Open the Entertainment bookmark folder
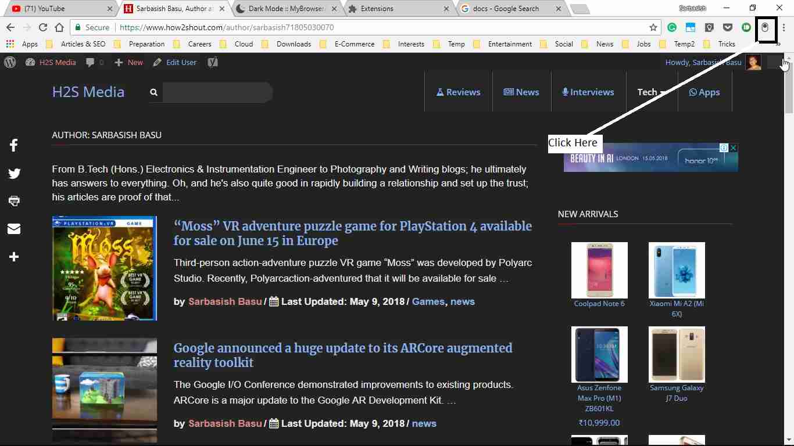Viewport: 794px width, 446px height. pyautogui.click(x=502, y=44)
